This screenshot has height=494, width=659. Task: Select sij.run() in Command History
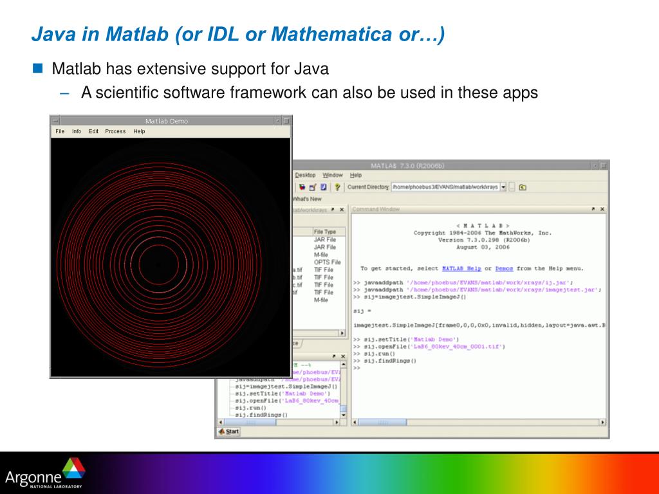(250, 408)
